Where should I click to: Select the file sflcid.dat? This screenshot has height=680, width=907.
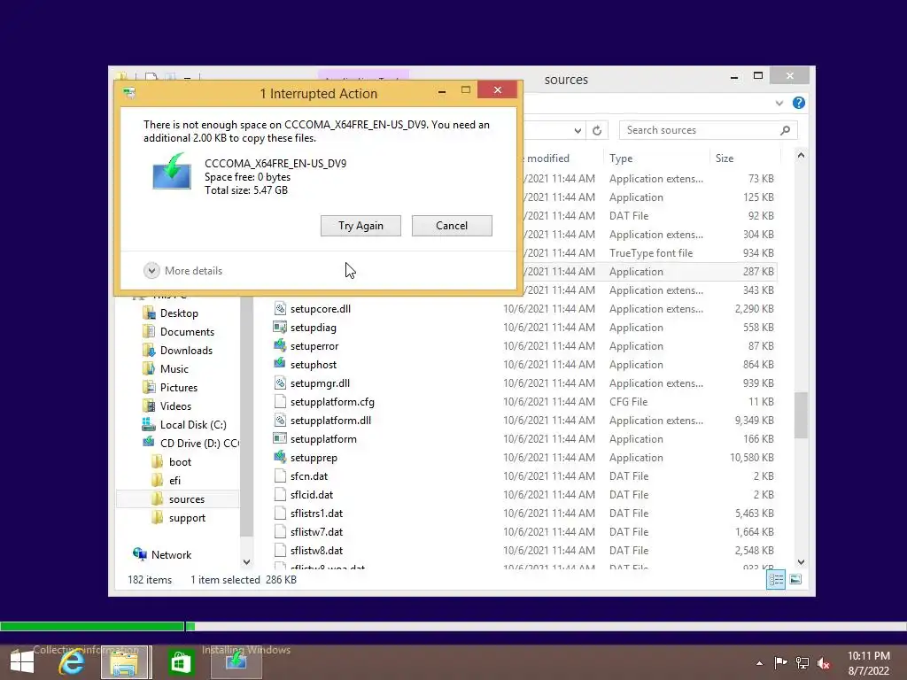pos(312,495)
